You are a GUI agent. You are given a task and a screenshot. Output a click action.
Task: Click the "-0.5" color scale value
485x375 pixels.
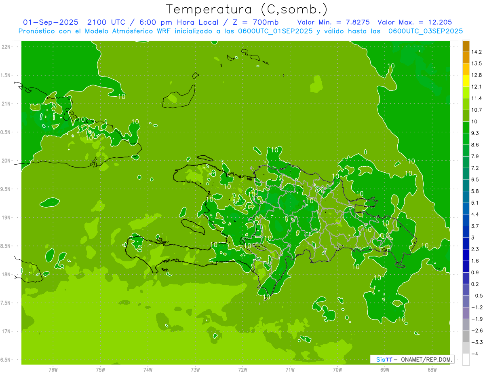coord(476,295)
